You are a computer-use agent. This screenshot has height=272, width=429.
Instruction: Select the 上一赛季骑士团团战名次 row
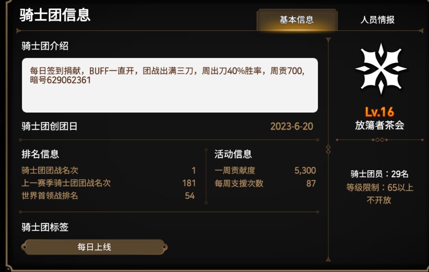click(109, 183)
